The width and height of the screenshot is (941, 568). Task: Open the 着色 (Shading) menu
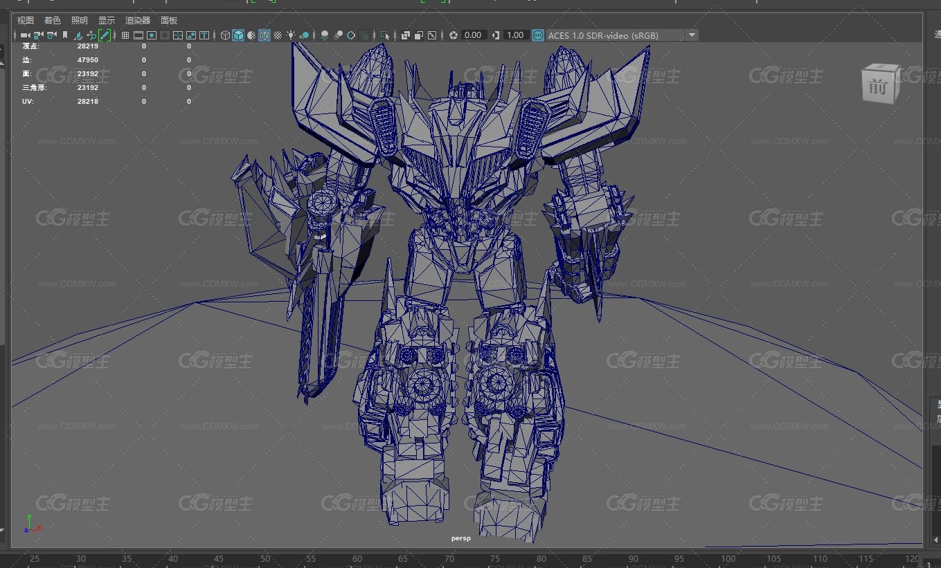[53, 21]
